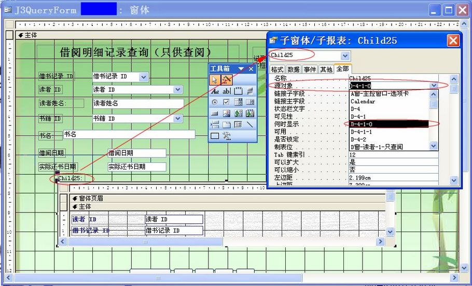Select Calendar in source object list
The height and width of the screenshot is (286, 472).
point(389,102)
